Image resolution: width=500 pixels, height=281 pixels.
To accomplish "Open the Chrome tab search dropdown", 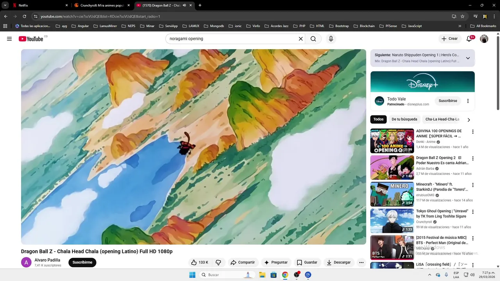I will point(5,5).
